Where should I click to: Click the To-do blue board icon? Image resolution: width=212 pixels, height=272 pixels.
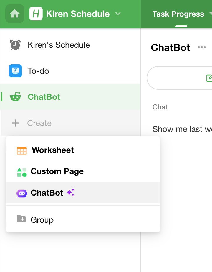point(15,71)
